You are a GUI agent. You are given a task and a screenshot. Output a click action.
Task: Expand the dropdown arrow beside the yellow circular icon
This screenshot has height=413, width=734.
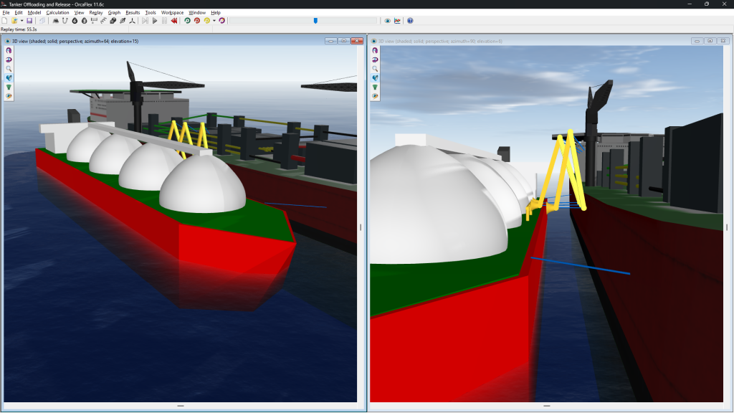pos(214,21)
